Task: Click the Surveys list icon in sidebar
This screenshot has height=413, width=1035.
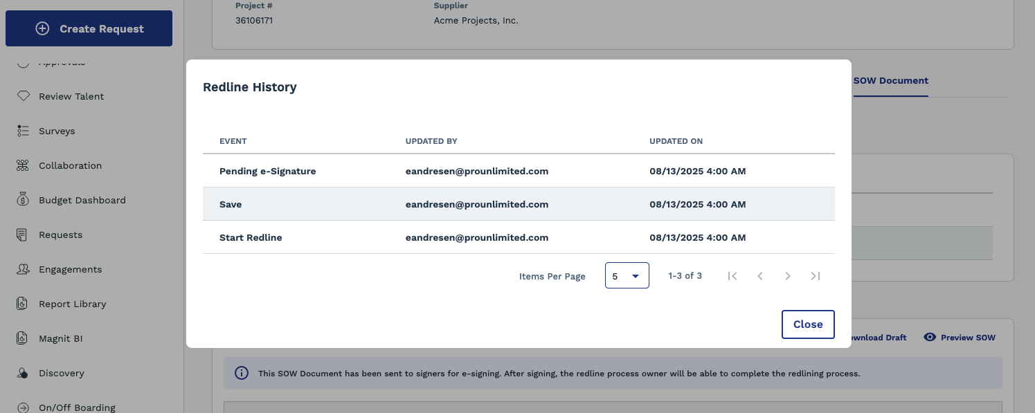Action: click(24, 131)
